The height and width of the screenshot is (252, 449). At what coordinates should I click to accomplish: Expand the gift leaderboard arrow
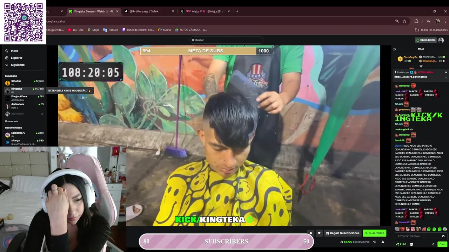click(421, 66)
